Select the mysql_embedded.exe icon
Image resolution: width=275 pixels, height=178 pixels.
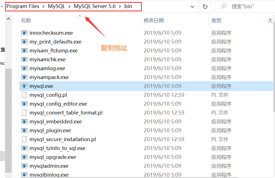24,121
